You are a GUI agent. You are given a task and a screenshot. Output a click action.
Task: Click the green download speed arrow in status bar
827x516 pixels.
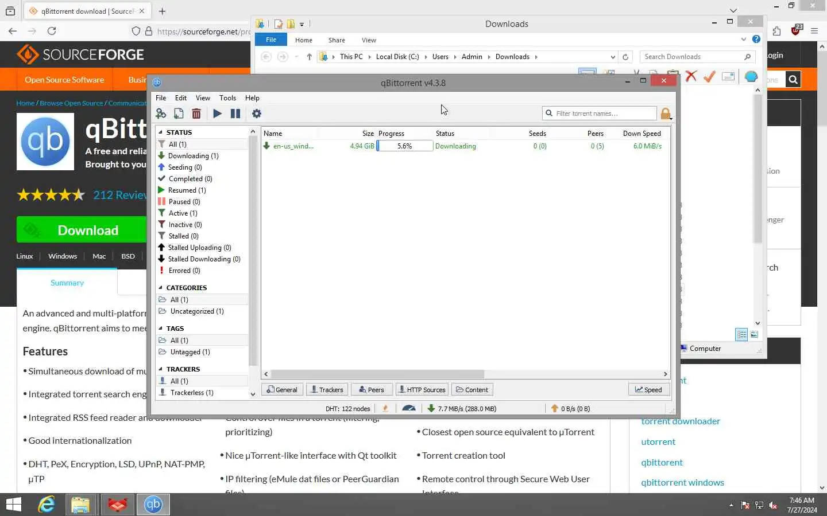(431, 408)
